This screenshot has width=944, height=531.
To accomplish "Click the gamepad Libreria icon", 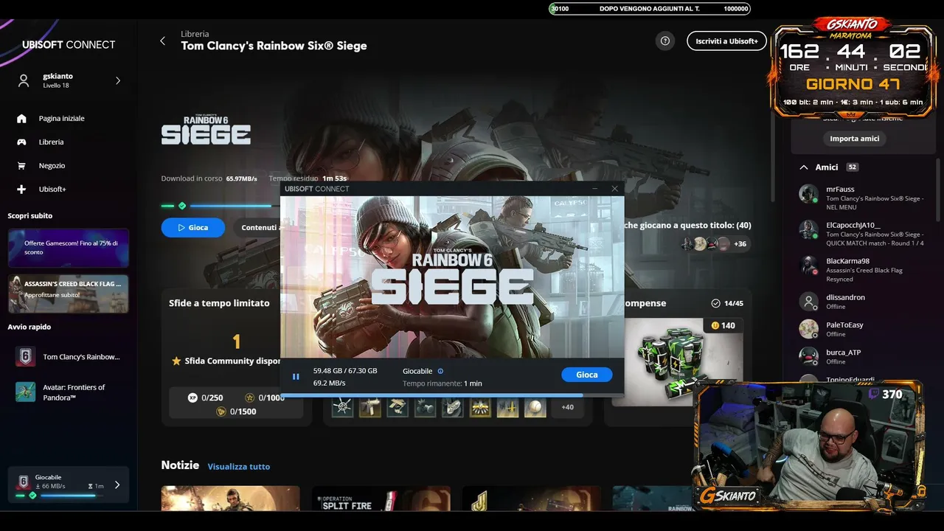I will pyautogui.click(x=21, y=142).
